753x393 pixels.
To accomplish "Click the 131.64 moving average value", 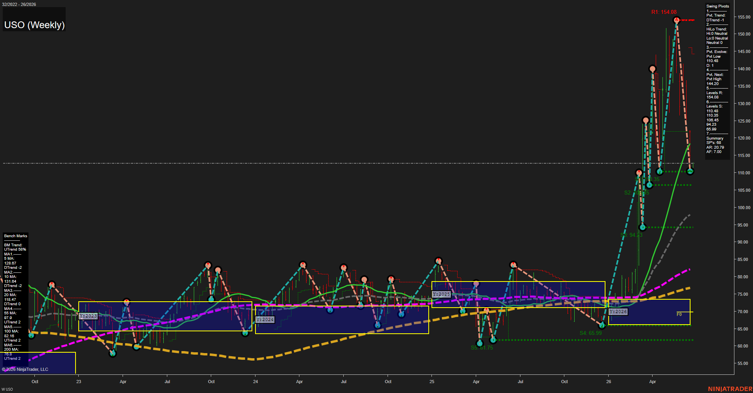I will click(x=10, y=282).
